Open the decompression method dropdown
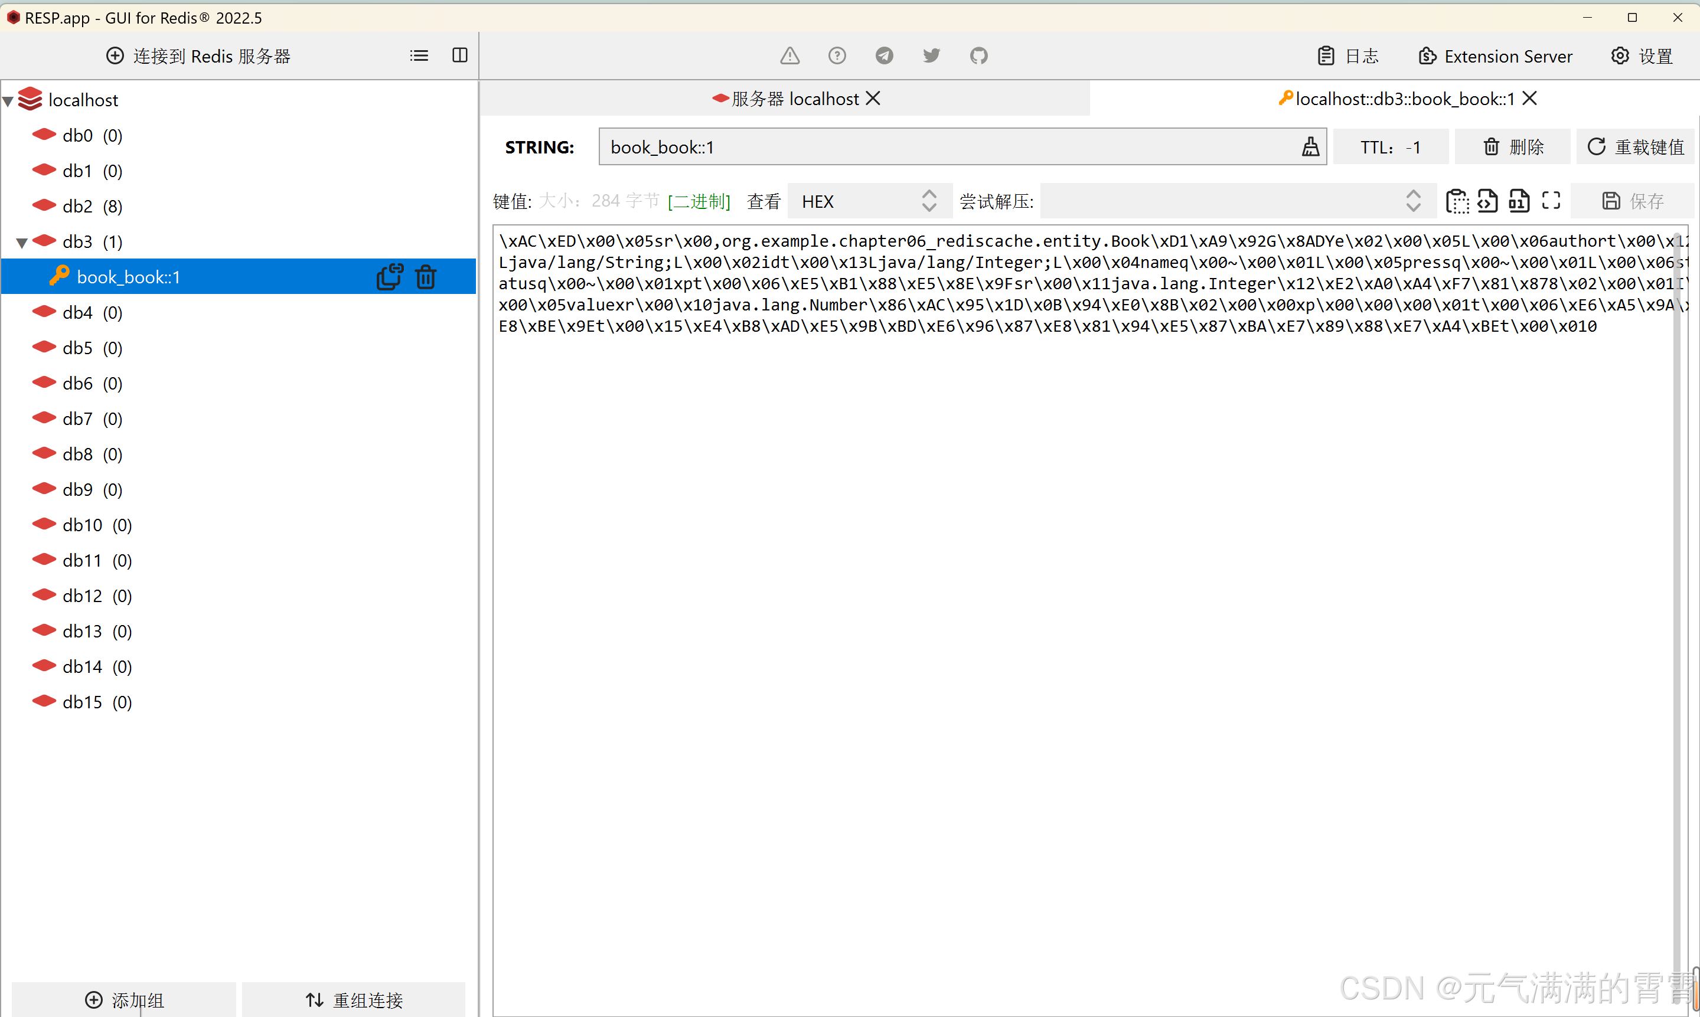 [x=1236, y=201]
